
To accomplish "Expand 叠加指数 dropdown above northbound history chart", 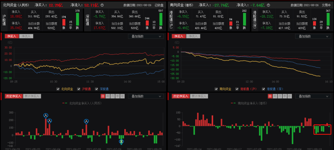I will 146,96.
